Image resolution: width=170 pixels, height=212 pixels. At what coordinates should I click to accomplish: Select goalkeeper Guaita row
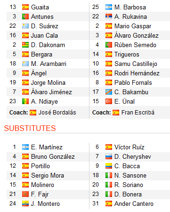point(48,7)
